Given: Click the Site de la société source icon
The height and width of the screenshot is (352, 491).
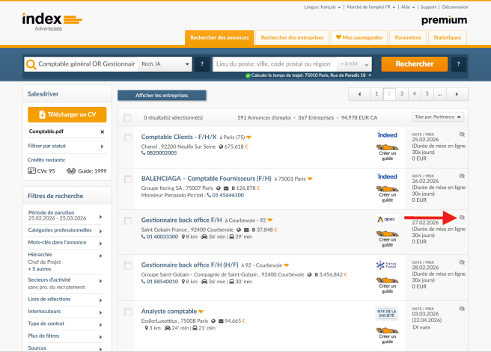Looking at the screenshot, I should point(387,313).
